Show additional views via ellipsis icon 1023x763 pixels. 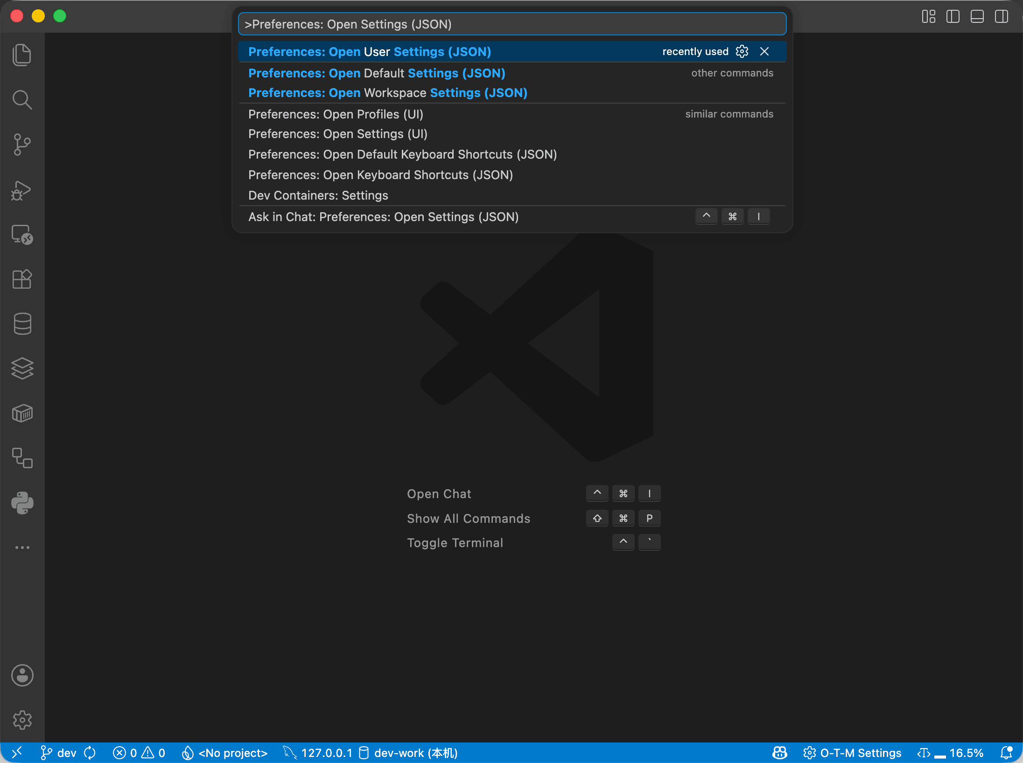[22, 548]
